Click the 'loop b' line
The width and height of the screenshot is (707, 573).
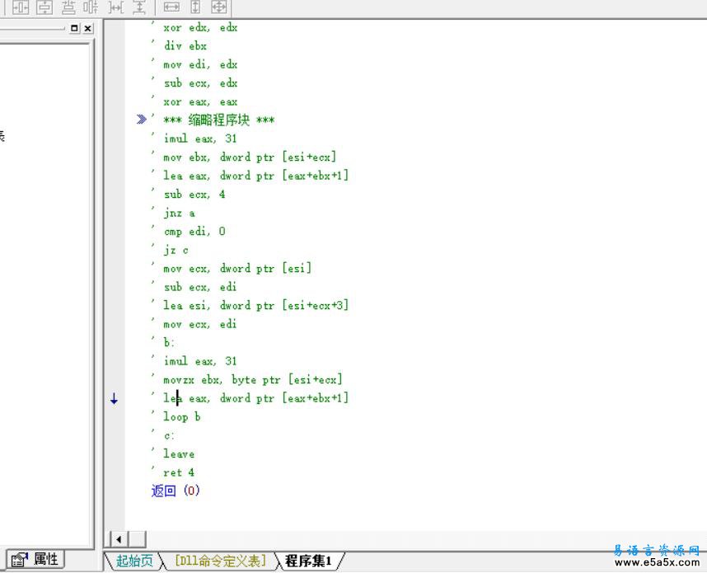click(182, 417)
